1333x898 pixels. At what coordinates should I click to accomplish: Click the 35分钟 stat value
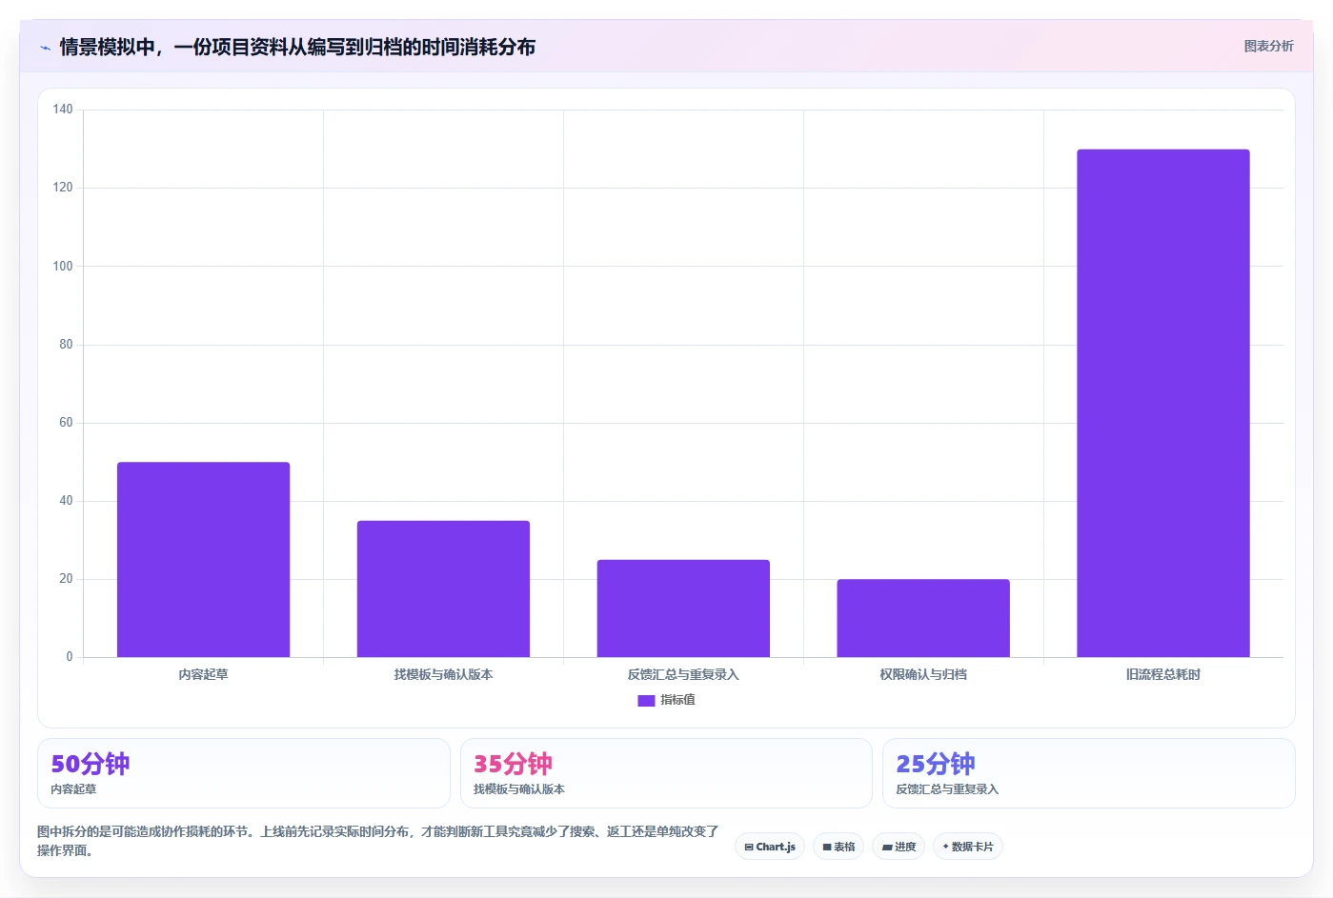pos(513,764)
